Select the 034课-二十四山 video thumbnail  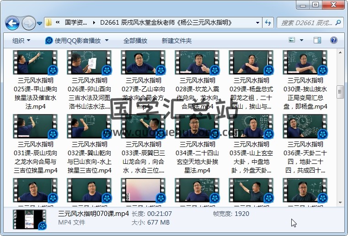coord(197,126)
